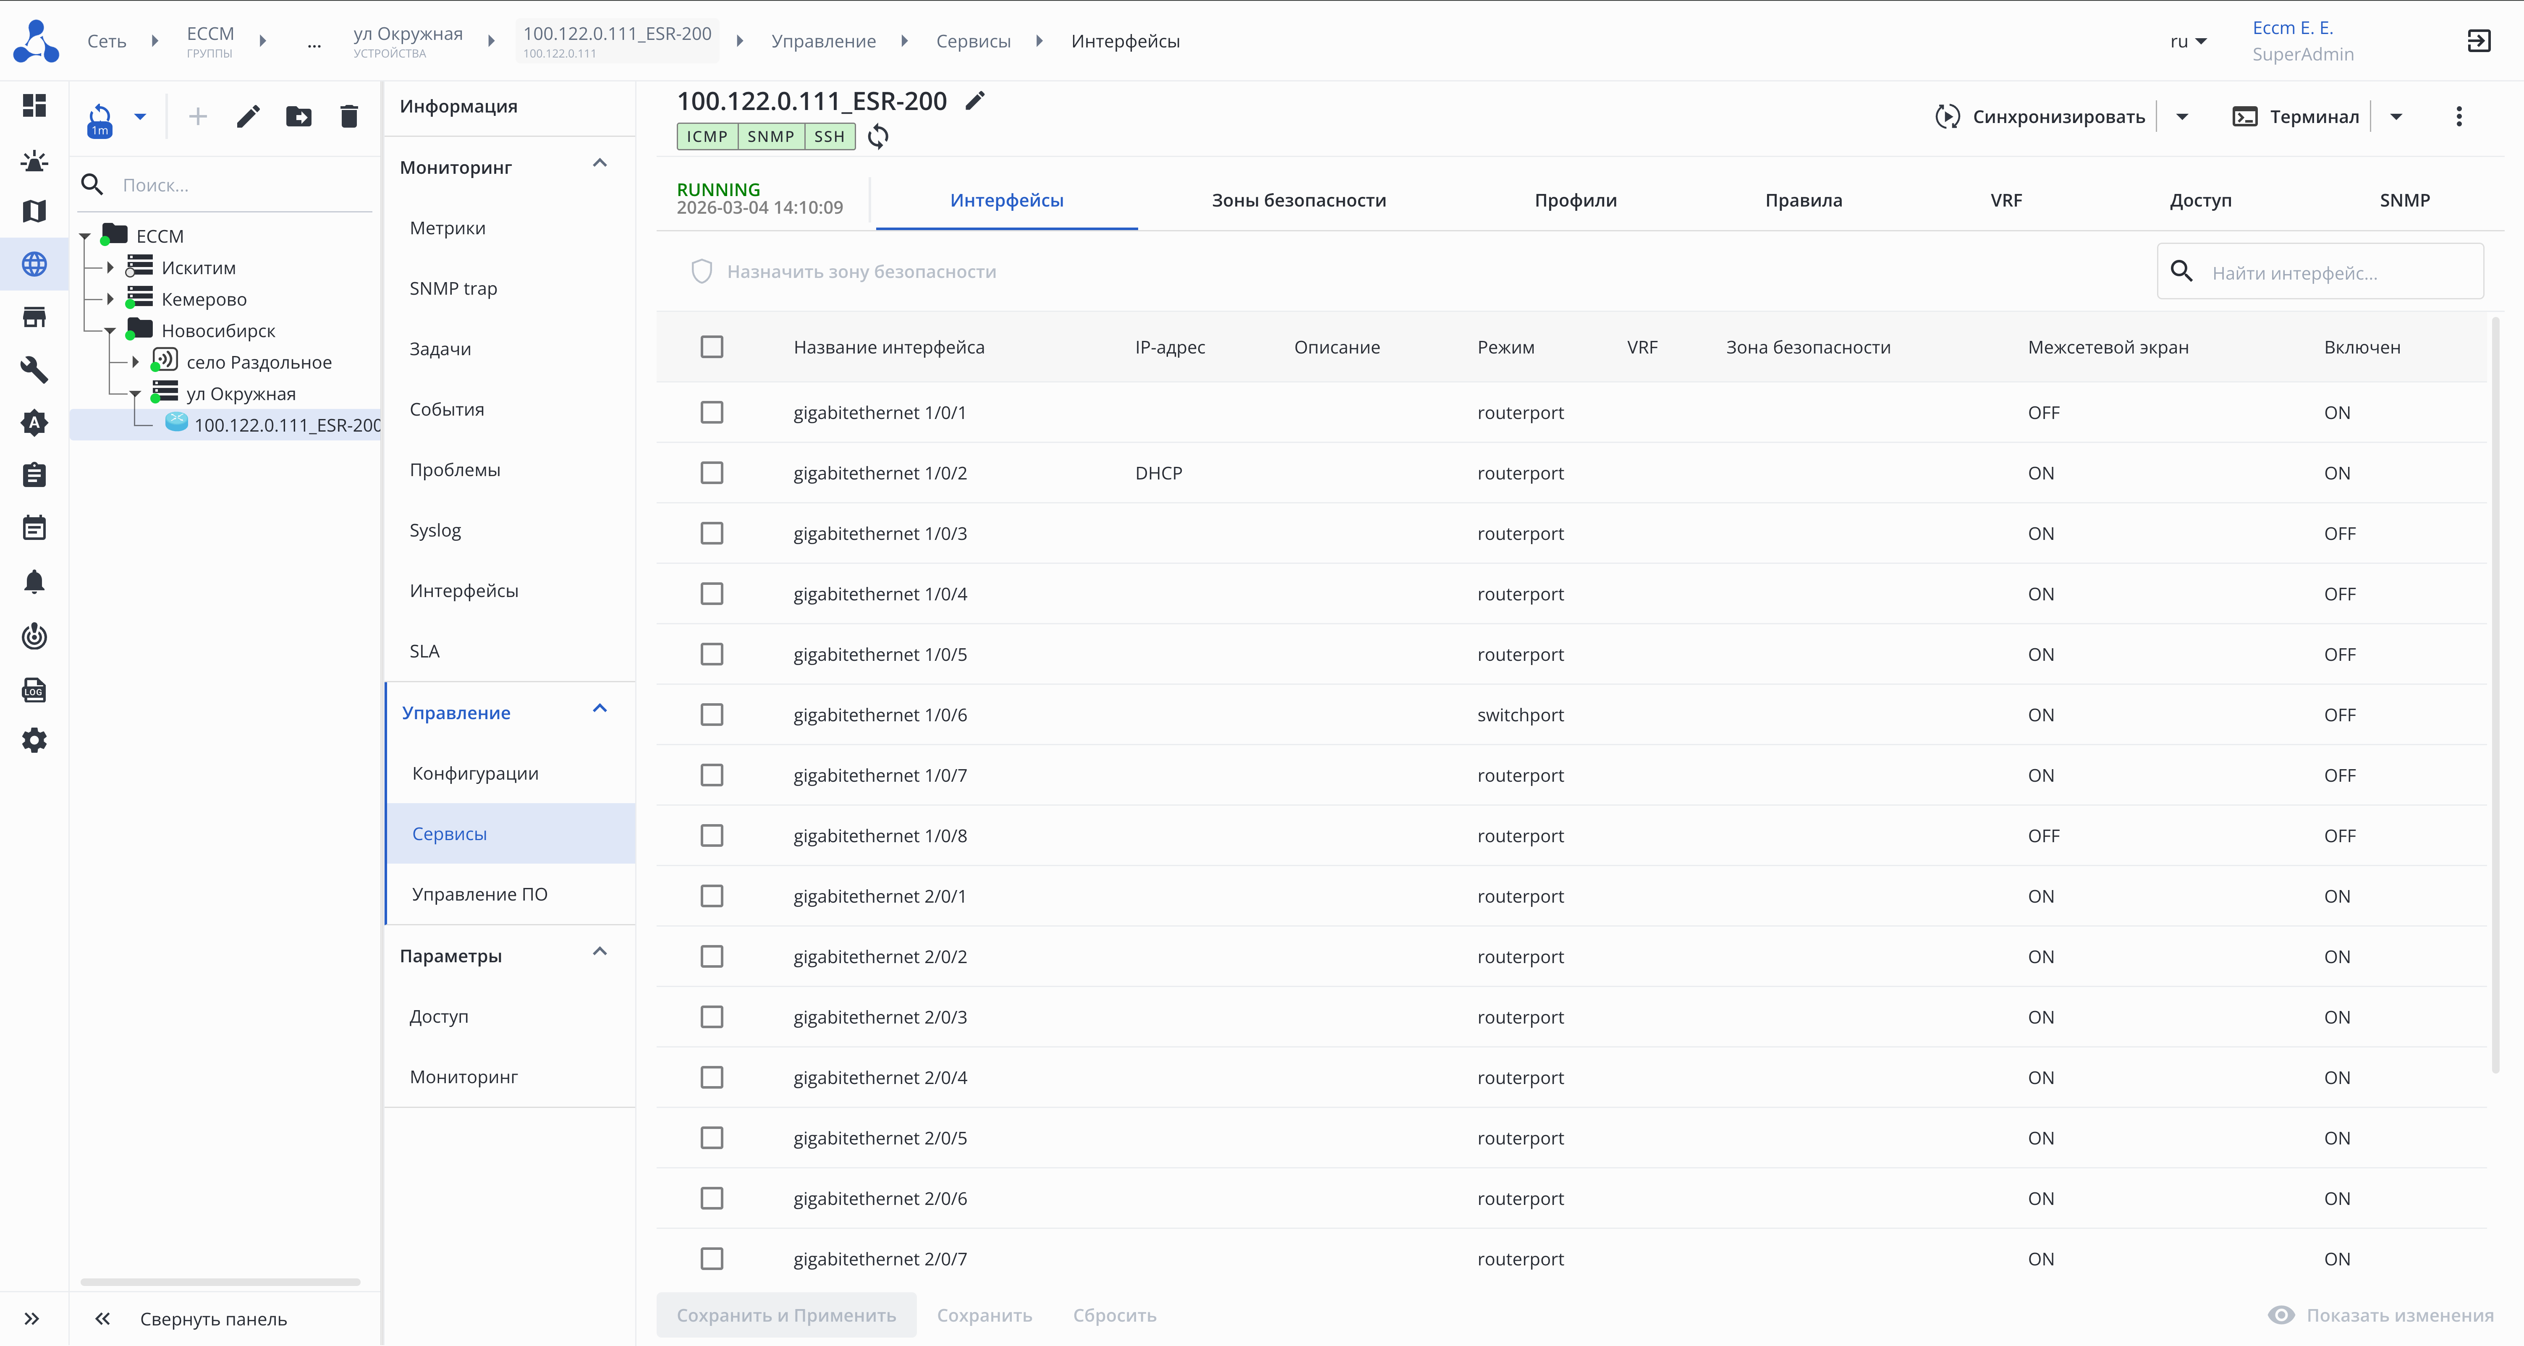
Task: Click the edit pencil next to device name
Action: click(974, 101)
